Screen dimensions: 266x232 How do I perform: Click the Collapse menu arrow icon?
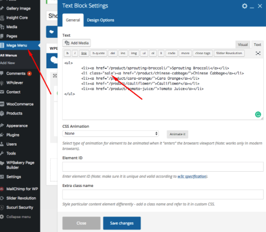(x=2, y=217)
